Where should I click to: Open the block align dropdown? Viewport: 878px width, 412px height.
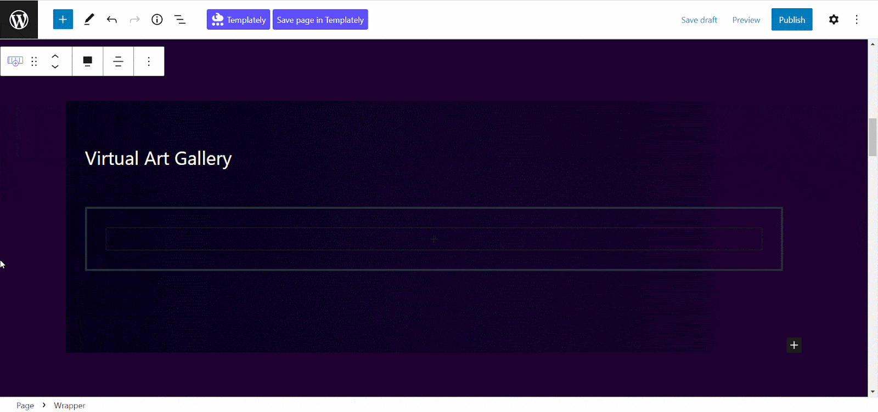pyautogui.click(x=88, y=61)
